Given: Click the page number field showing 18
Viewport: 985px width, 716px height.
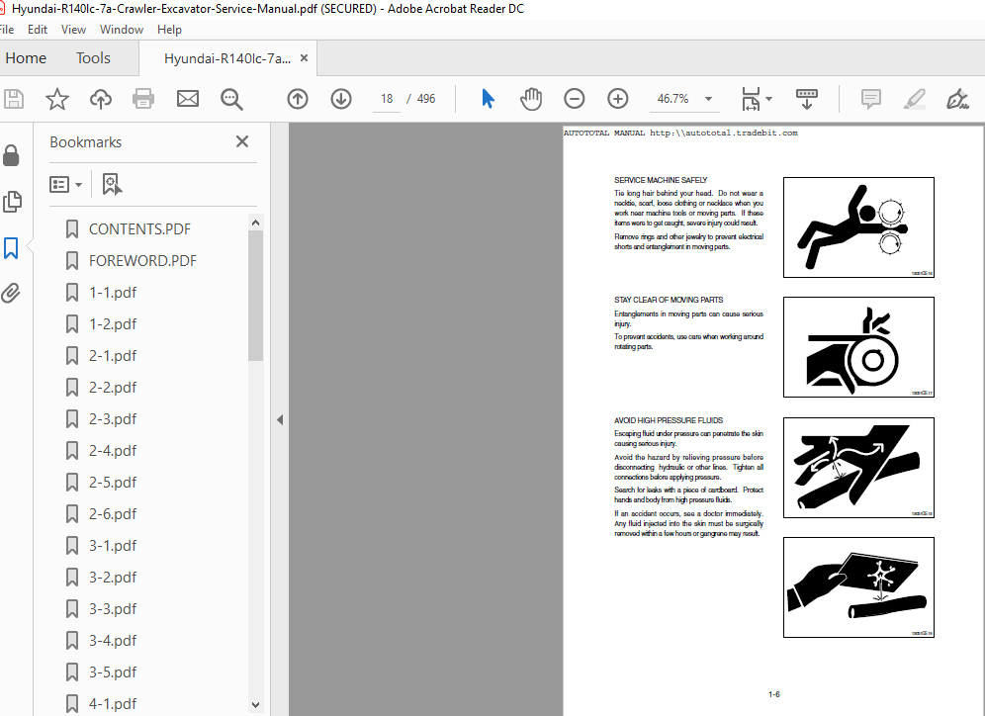Looking at the screenshot, I should pyautogui.click(x=387, y=99).
